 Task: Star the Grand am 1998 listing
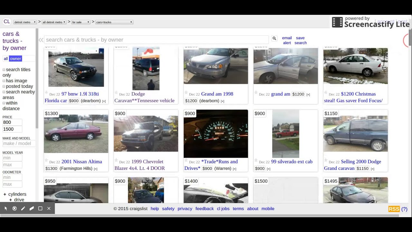(186, 93)
